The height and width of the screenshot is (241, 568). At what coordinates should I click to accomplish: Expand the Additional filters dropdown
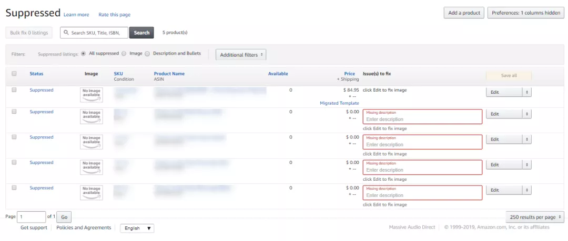coord(241,55)
